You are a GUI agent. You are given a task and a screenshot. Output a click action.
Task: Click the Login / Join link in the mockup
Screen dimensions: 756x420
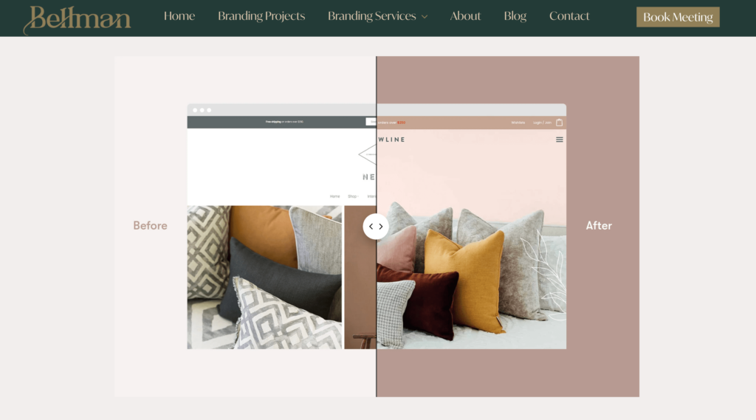(x=542, y=123)
